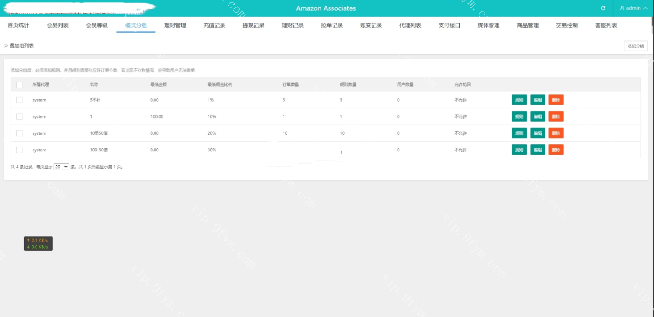Click the breadcrumb double-chevron icon
Viewport: 654px width, 317px height.
6,45
